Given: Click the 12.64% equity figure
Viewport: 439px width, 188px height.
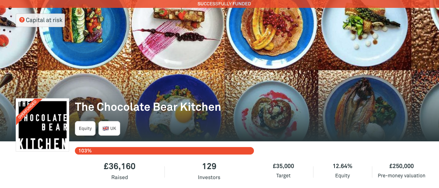Looking at the screenshot, I should (x=342, y=166).
